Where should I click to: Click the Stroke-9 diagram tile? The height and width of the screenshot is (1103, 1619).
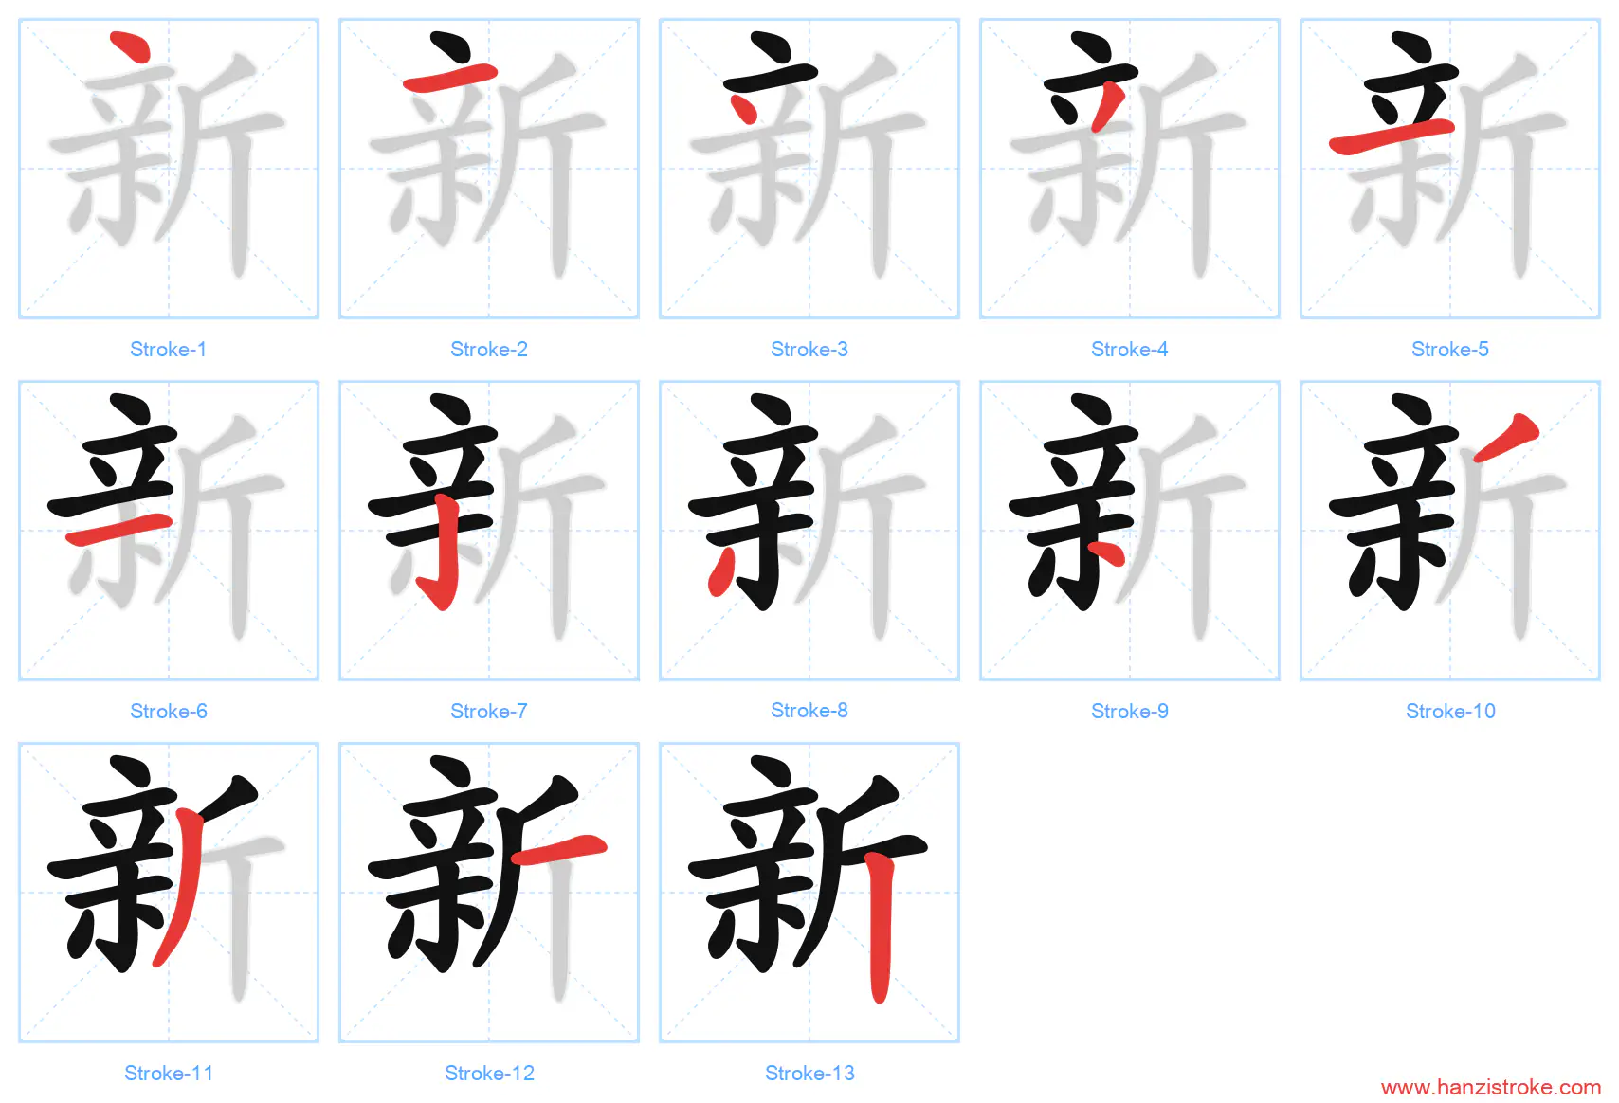(1130, 531)
